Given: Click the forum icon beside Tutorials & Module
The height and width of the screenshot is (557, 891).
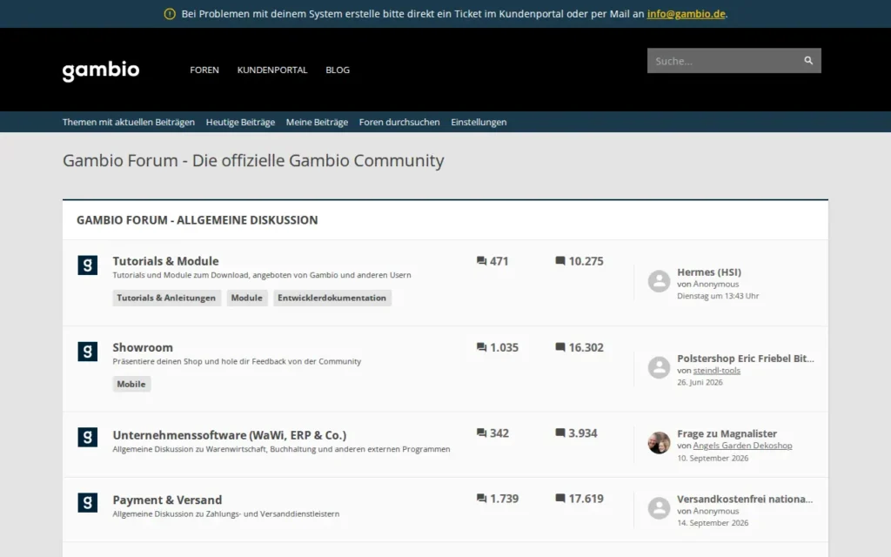Looking at the screenshot, I should click(x=88, y=265).
